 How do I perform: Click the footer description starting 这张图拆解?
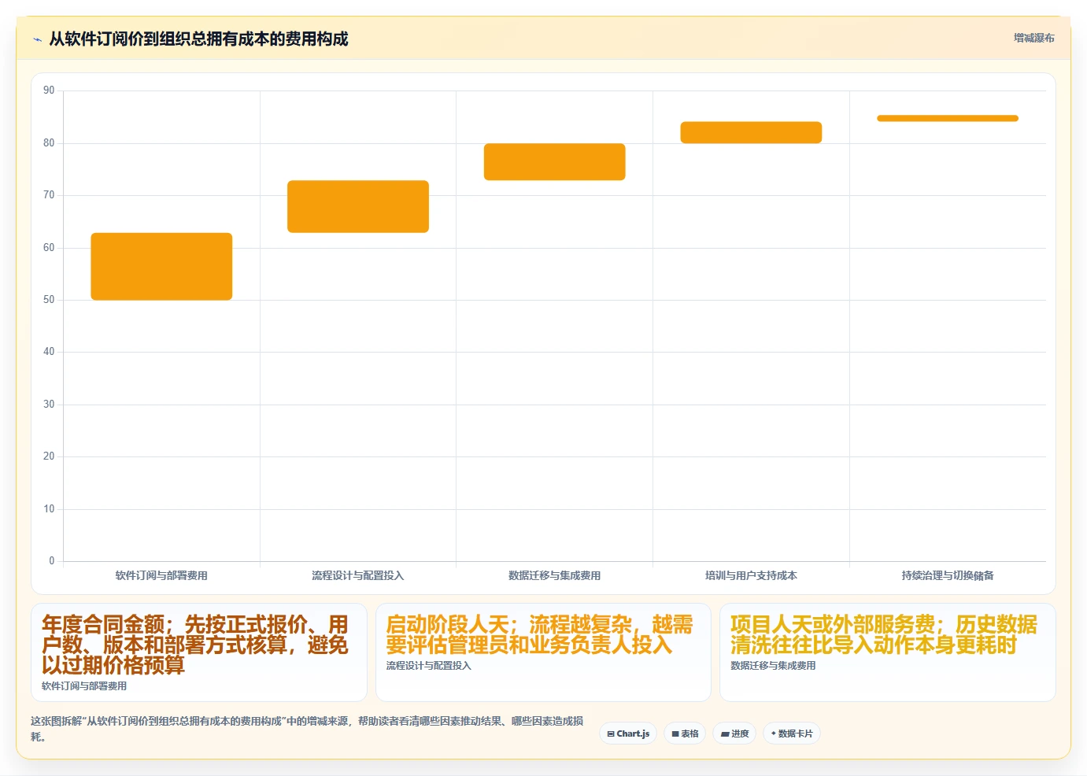point(307,729)
